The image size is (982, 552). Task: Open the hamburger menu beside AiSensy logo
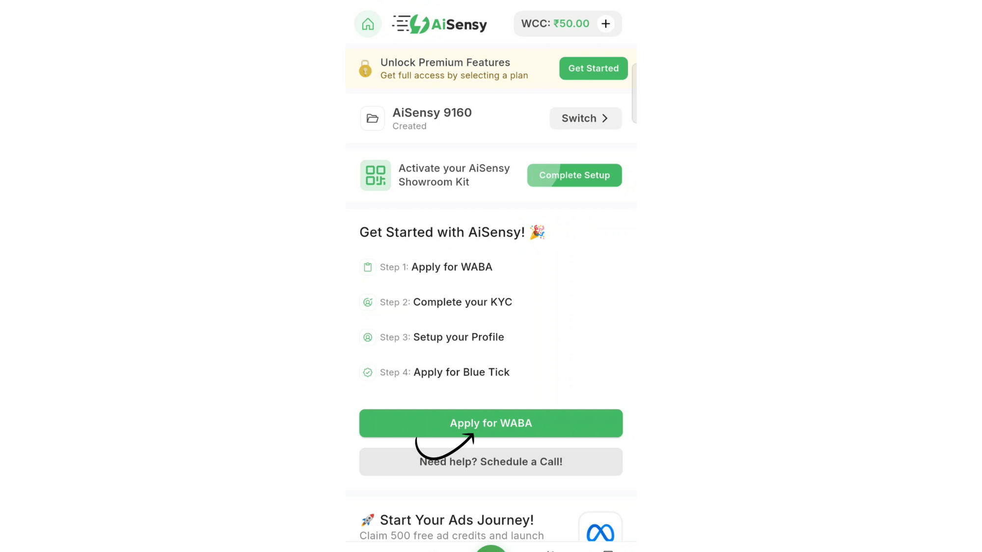pyautogui.click(x=401, y=24)
